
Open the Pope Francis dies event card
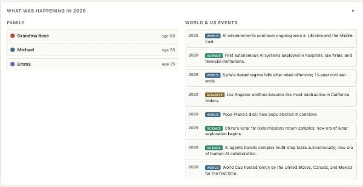(271, 115)
